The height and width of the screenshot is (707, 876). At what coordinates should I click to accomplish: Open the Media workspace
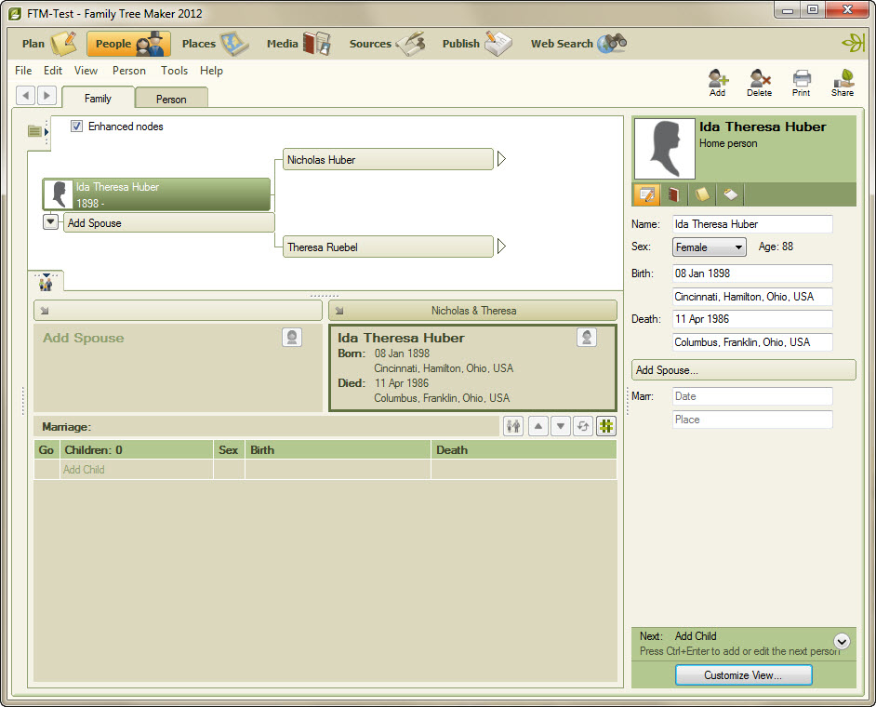click(x=299, y=44)
